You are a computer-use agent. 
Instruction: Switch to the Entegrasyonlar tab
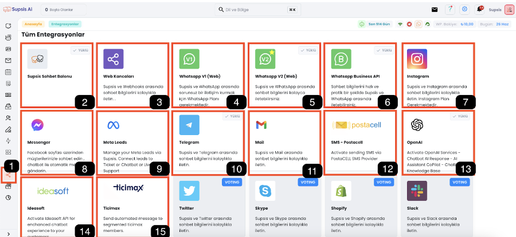tap(65, 24)
